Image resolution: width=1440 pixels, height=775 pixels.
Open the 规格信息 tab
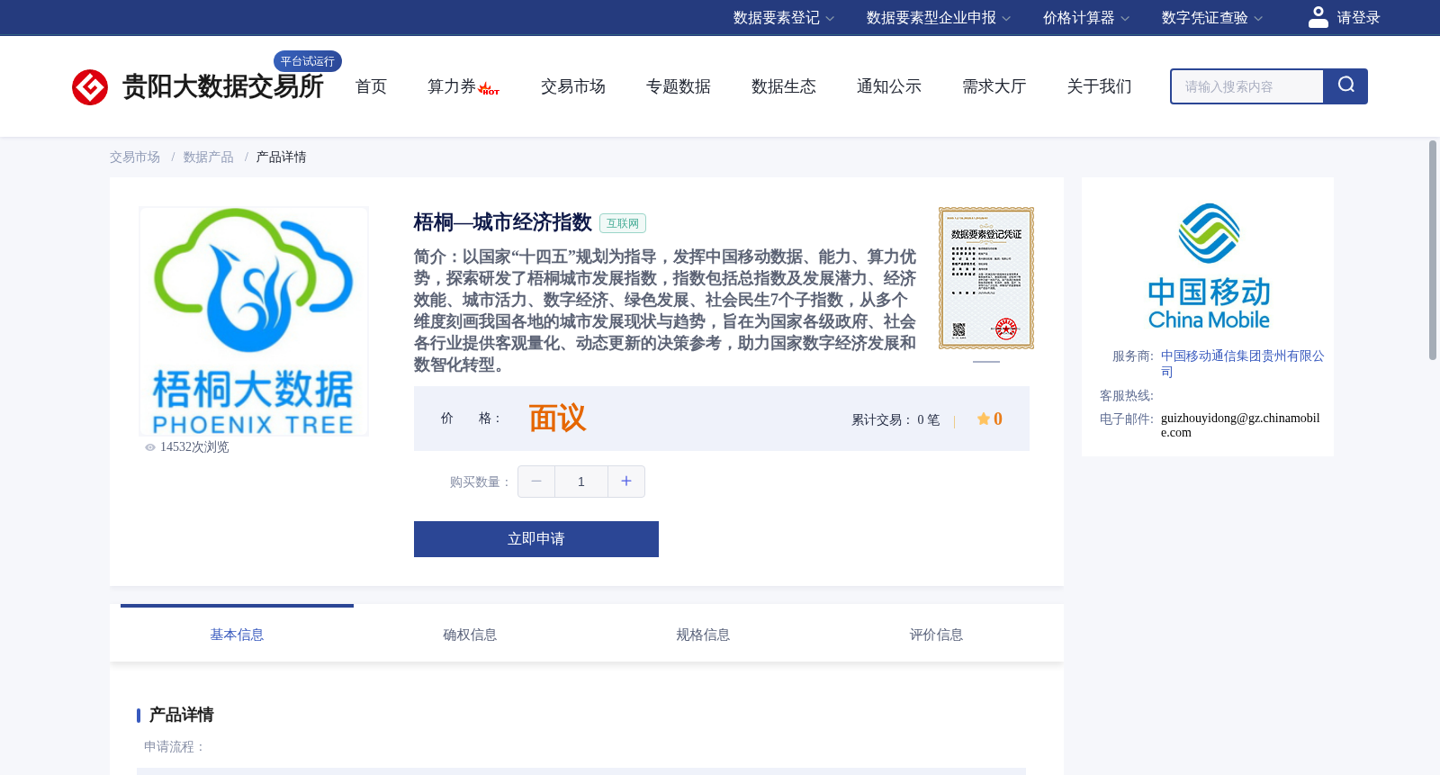(703, 635)
